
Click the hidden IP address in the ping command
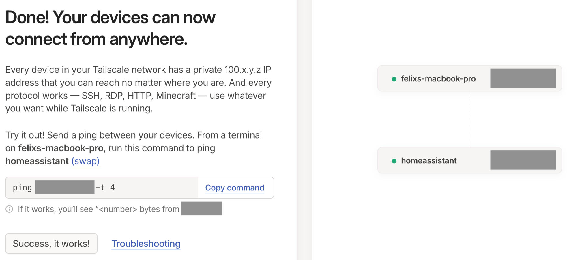(x=64, y=187)
